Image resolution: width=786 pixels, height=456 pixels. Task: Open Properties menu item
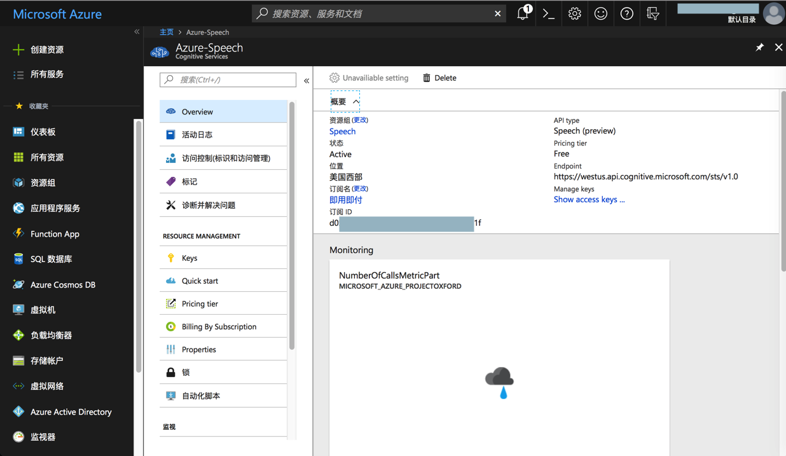223,349
